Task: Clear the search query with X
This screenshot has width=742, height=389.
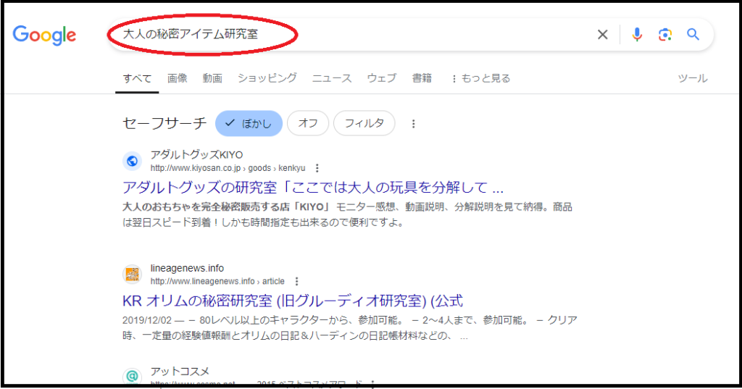Action: [602, 35]
